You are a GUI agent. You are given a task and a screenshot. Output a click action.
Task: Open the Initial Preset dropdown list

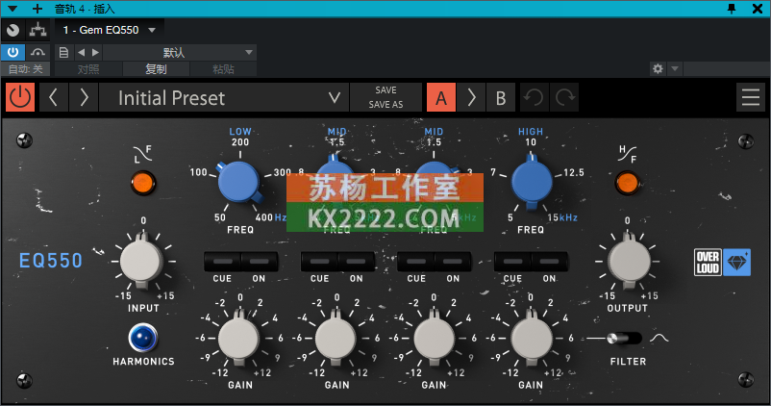point(224,97)
